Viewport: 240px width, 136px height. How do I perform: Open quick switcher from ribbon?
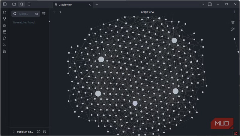tap(4, 12)
